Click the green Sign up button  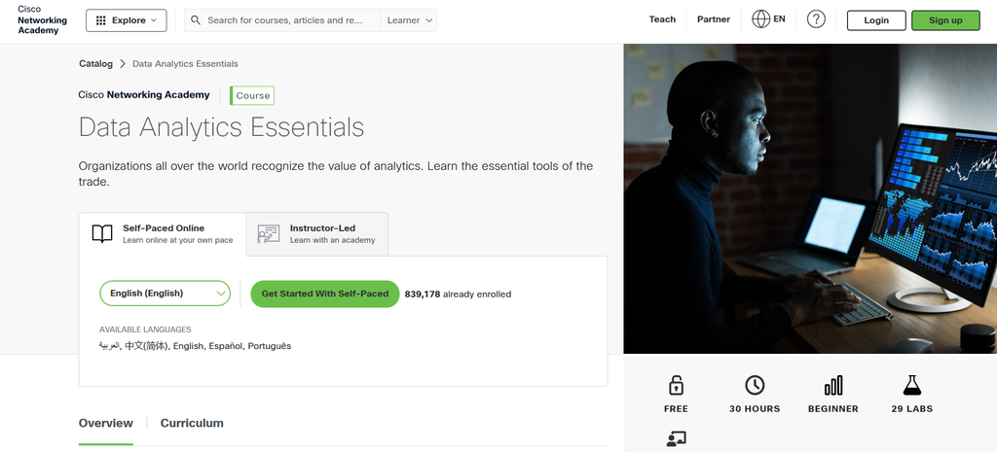point(945,20)
